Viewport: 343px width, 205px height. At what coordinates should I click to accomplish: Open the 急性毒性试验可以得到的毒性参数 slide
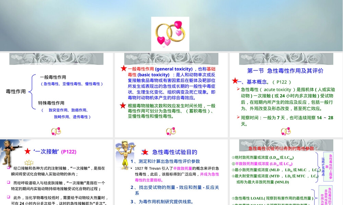point(286,172)
